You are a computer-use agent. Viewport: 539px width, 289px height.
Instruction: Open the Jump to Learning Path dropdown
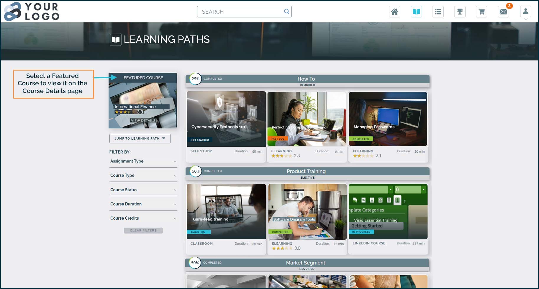[140, 138]
